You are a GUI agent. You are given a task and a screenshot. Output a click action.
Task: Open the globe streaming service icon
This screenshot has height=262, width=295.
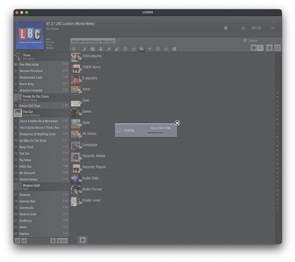(166, 49)
